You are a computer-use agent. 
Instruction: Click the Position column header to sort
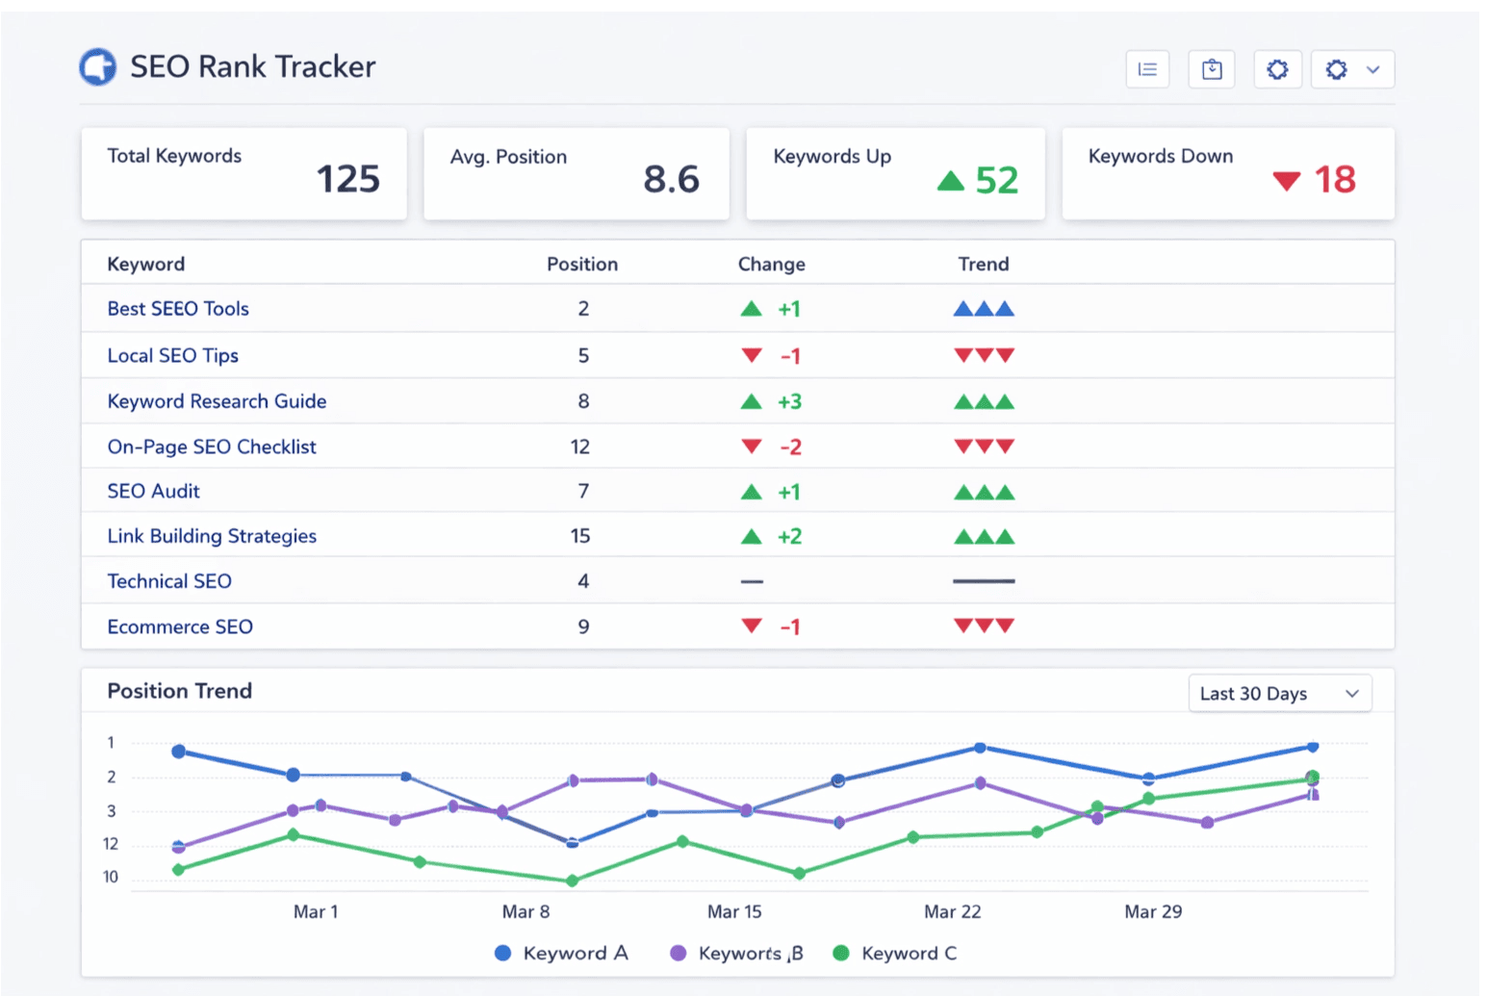[582, 263]
